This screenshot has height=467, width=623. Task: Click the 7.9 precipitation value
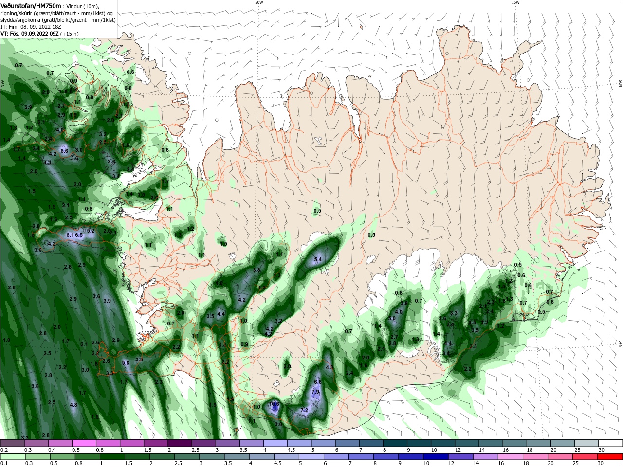[315, 392]
